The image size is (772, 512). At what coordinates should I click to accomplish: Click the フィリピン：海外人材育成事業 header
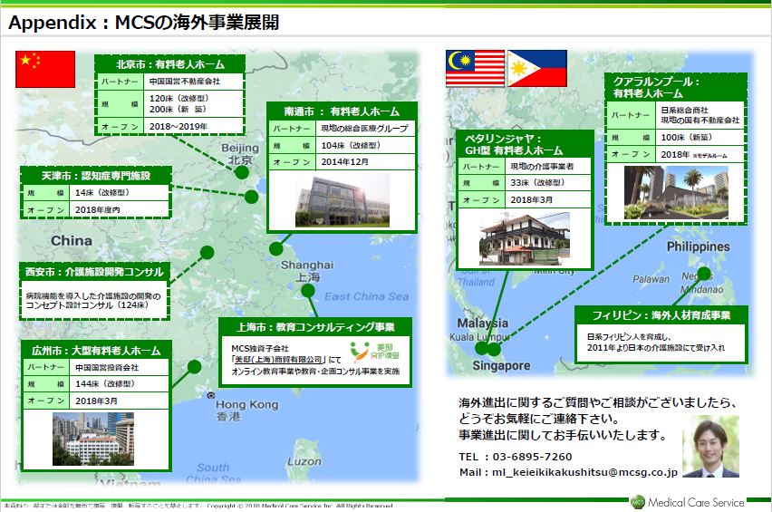tap(661, 315)
